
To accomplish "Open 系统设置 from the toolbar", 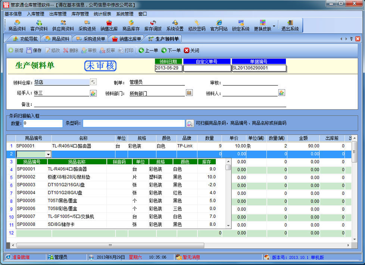I will [x=175, y=25].
